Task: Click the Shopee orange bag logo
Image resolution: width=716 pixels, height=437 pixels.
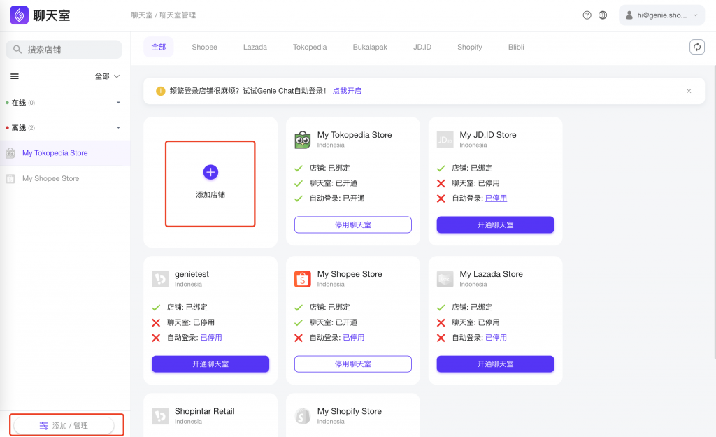Action: click(302, 278)
